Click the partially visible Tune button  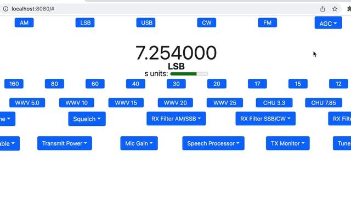pyautogui.click(x=342, y=143)
